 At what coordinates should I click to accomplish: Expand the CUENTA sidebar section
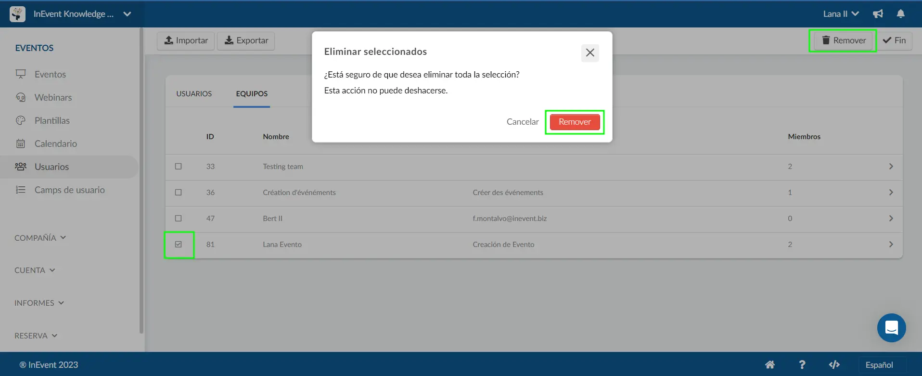coord(35,270)
